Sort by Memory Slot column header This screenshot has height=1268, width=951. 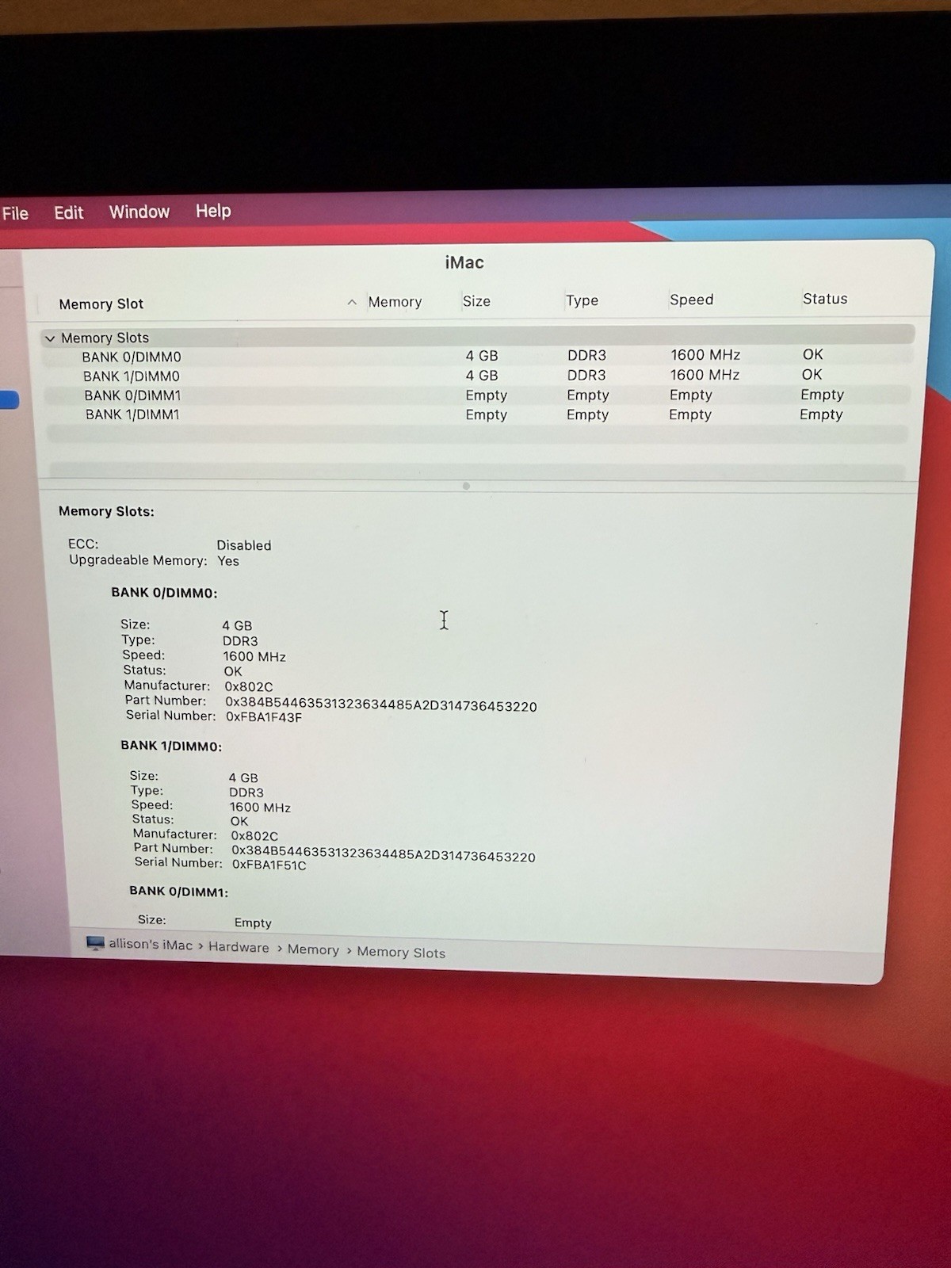coord(101,304)
